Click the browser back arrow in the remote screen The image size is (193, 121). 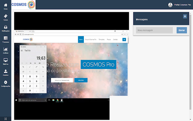coord(16,34)
